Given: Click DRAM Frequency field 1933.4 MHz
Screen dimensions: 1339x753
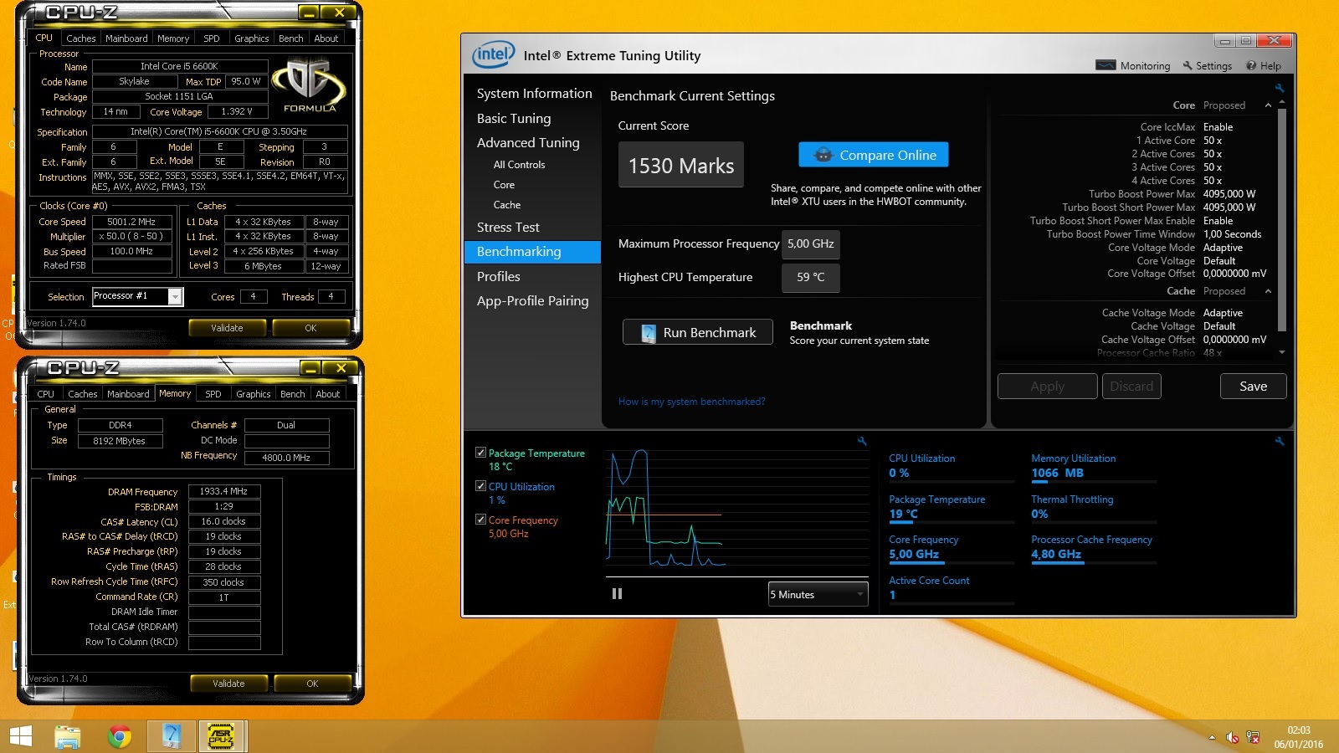Looking at the screenshot, I should (223, 491).
